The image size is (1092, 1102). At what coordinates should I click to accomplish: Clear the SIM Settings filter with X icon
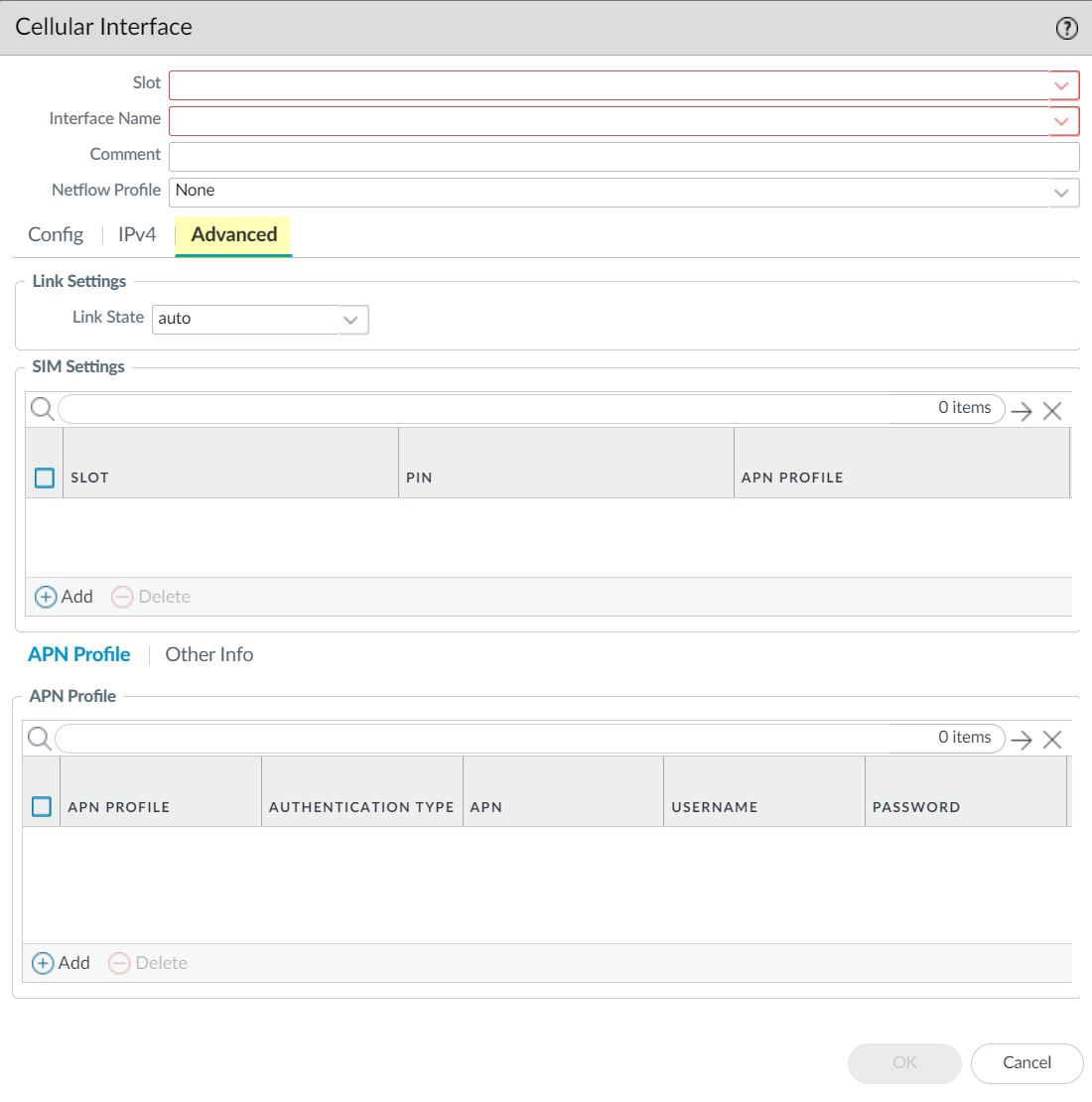point(1052,411)
